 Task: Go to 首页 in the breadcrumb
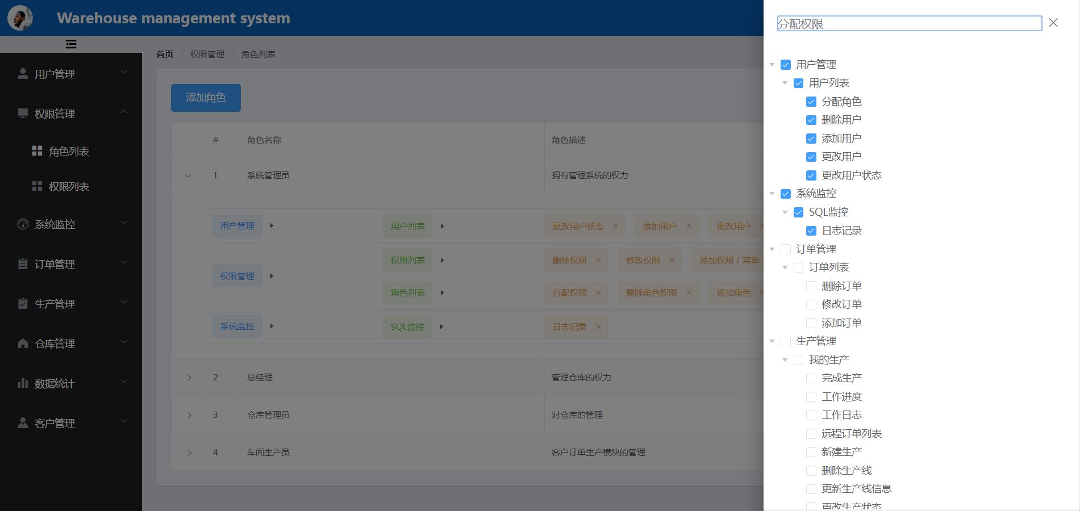(x=165, y=54)
